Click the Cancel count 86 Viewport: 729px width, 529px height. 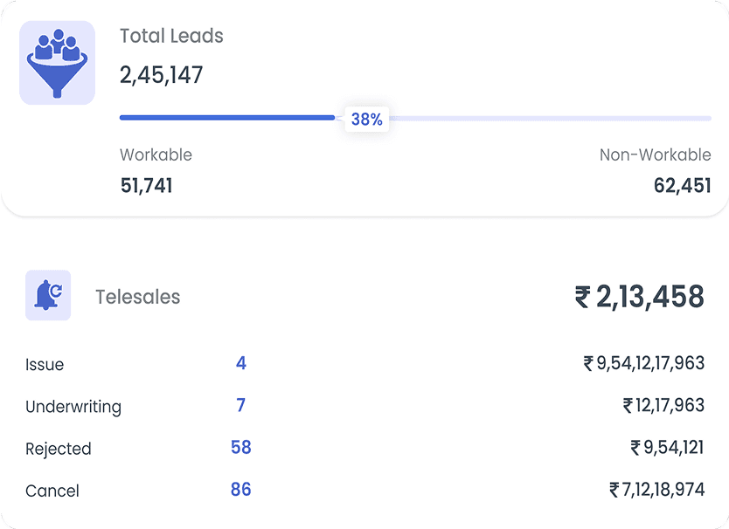click(x=241, y=489)
